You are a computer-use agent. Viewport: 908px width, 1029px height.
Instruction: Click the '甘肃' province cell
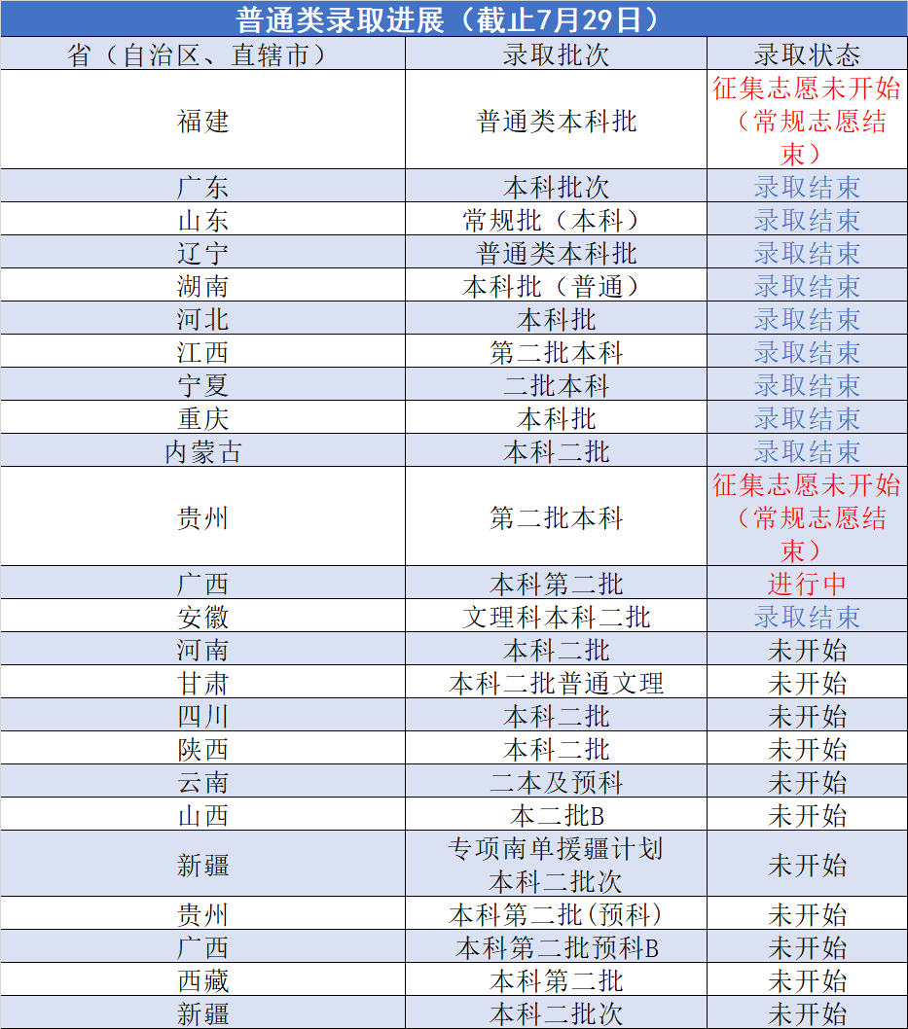pos(202,683)
